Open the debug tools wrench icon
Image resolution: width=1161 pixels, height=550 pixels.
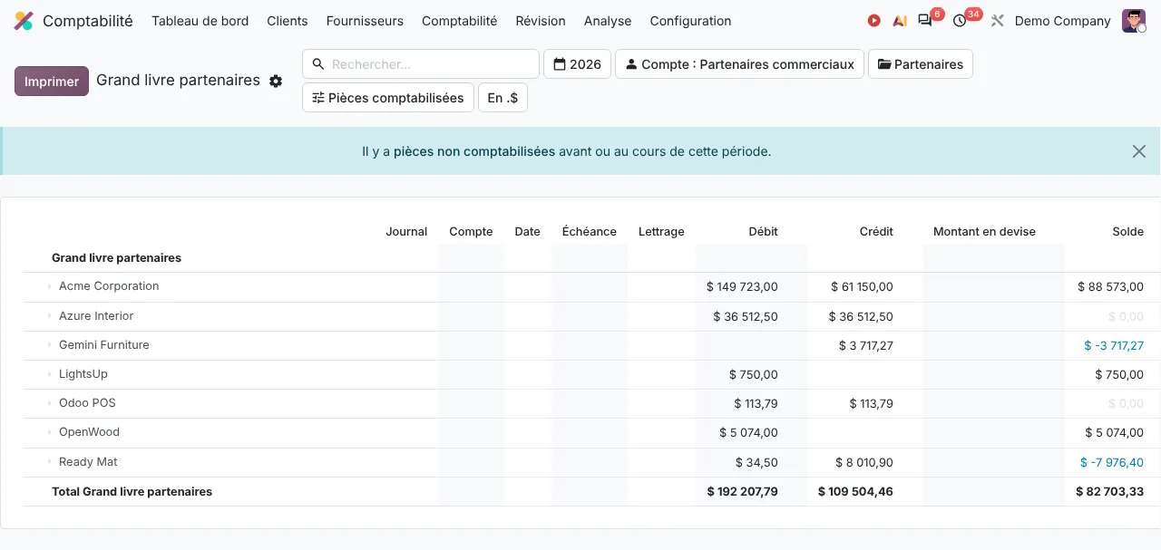tap(998, 21)
